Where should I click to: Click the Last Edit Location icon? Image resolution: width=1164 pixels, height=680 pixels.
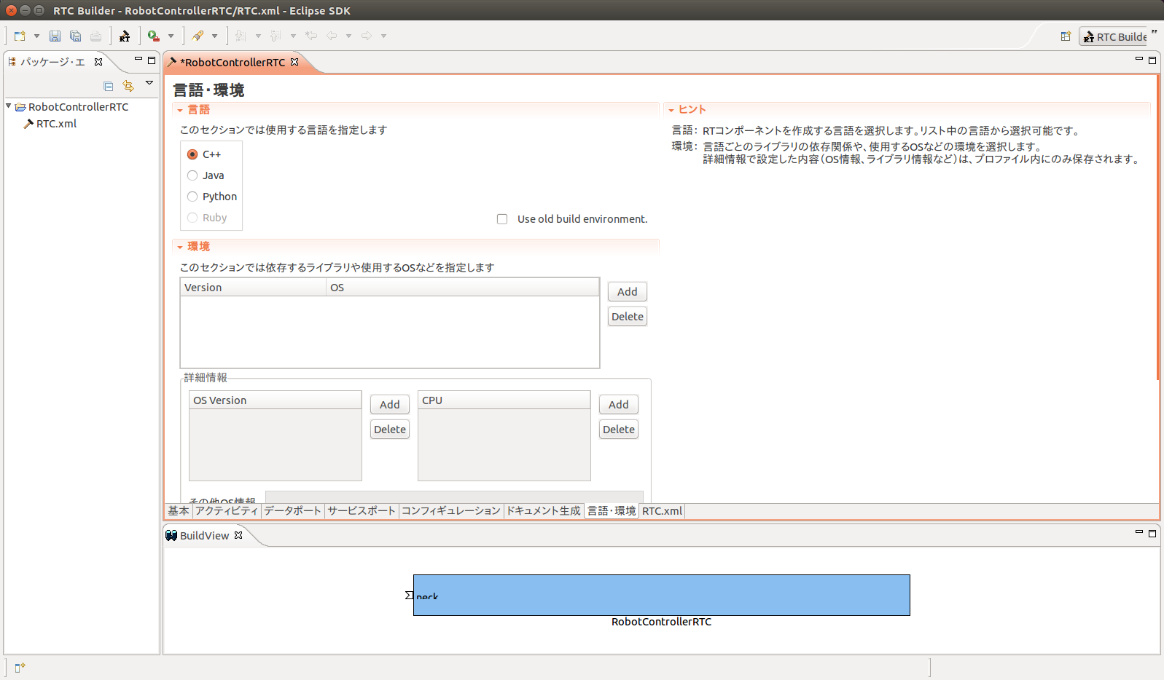(x=311, y=36)
